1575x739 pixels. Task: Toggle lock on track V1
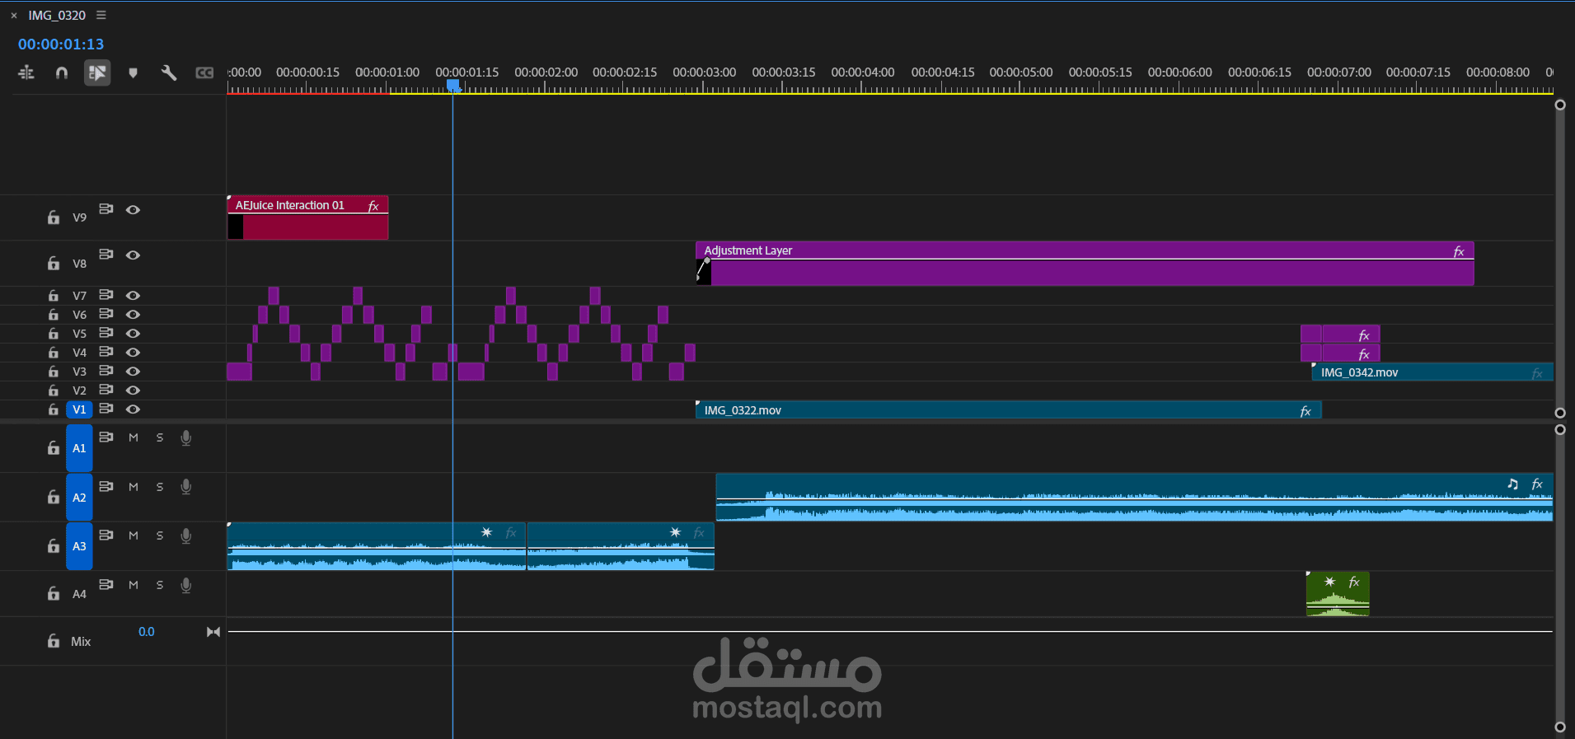(54, 409)
